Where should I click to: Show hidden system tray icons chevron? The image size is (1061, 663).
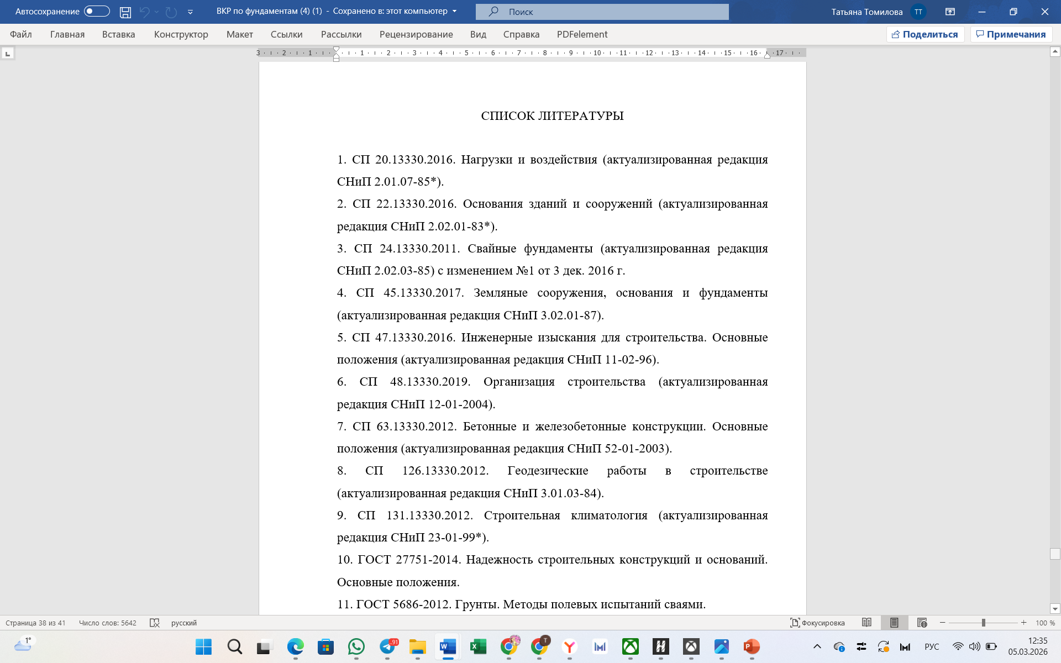pyautogui.click(x=817, y=646)
